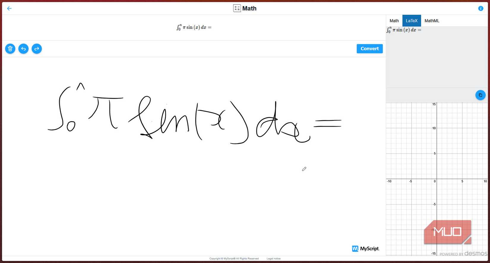Redo the last stroke
The height and width of the screenshot is (263, 490).
coord(37,49)
